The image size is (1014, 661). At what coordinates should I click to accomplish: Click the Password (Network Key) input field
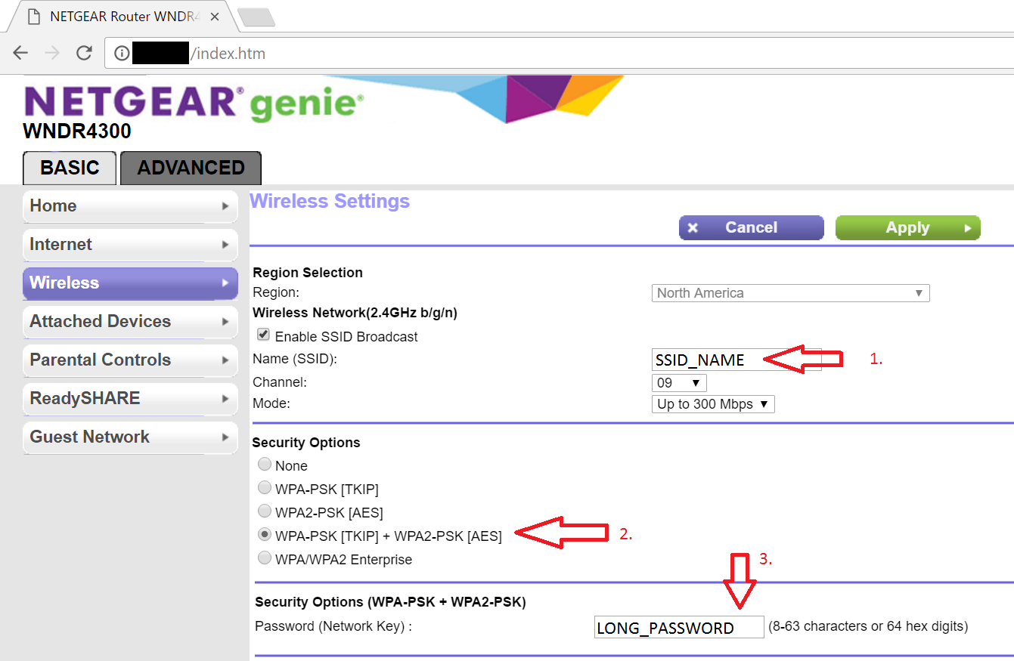point(678,626)
